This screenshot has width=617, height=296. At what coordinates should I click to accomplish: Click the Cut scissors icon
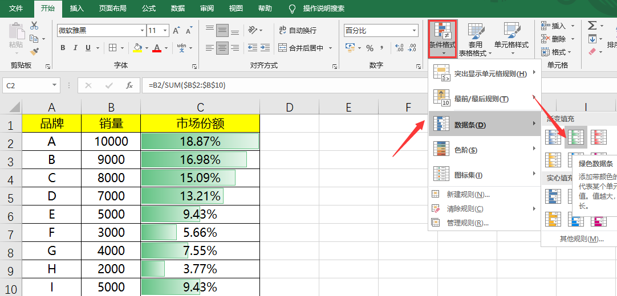[x=34, y=26]
